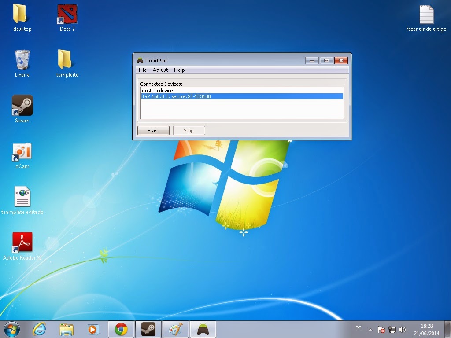Click the Start button in DroidPad
This screenshot has height=338, width=451.
153,130
